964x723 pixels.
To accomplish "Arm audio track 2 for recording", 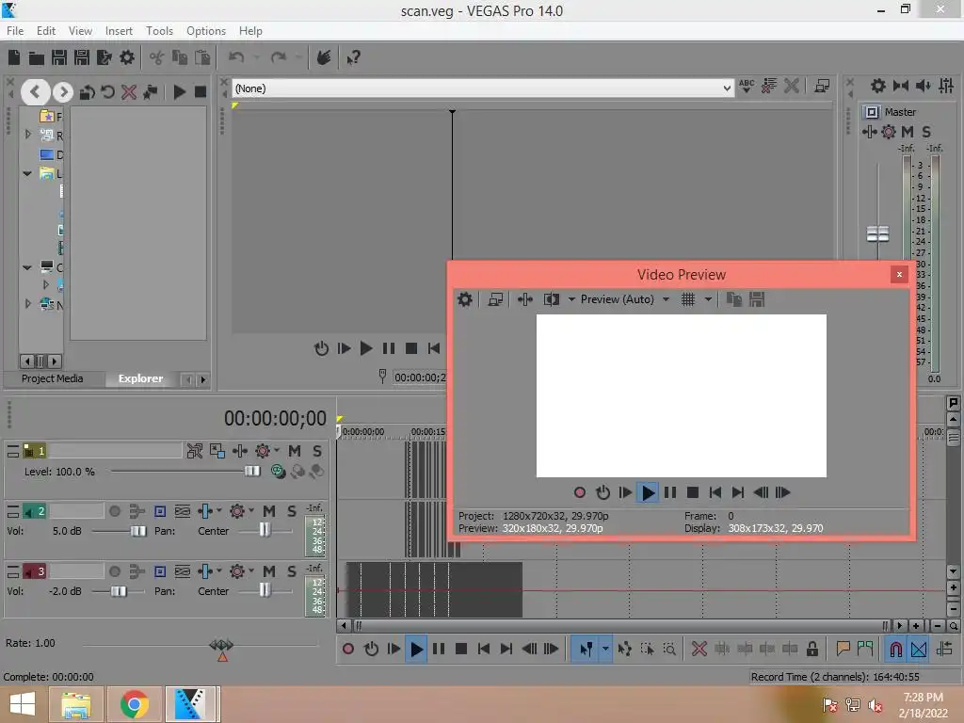I will [115, 511].
